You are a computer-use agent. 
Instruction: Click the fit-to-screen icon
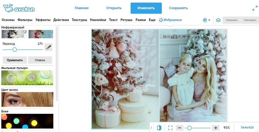pyautogui.click(x=170, y=128)
